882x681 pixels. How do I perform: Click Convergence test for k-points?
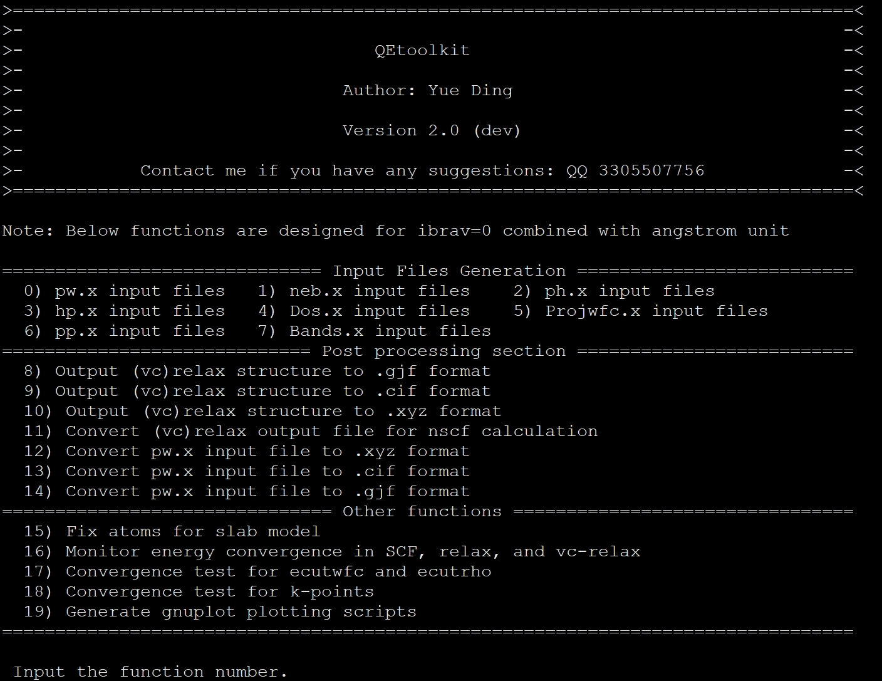pyautogui.click(x=199, y=592)
